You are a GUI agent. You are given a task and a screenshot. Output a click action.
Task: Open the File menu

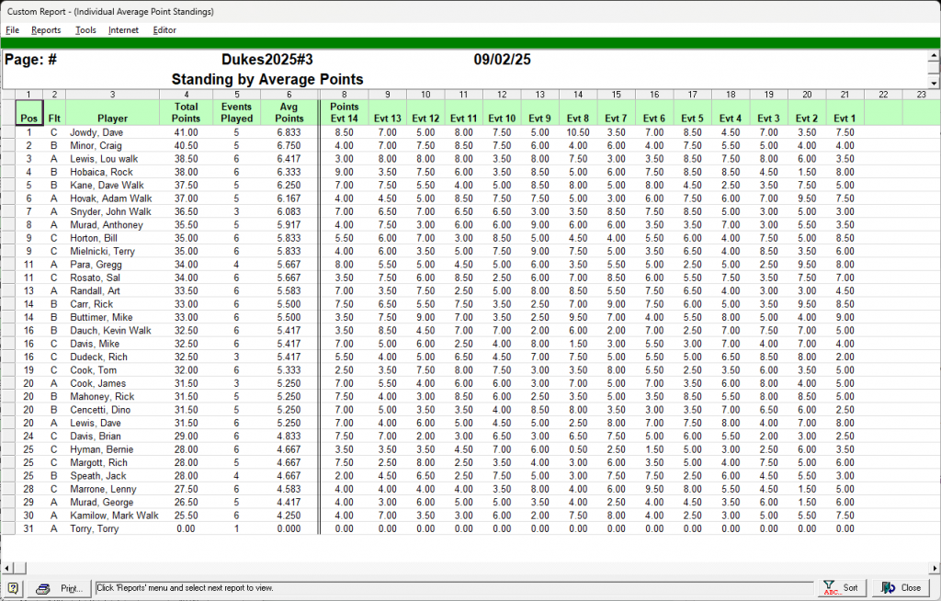pos(12,30)
